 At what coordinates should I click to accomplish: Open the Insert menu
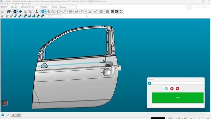[x=12, y=4]
